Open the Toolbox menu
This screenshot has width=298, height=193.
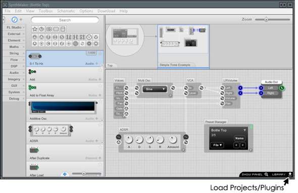click(45, 11)
